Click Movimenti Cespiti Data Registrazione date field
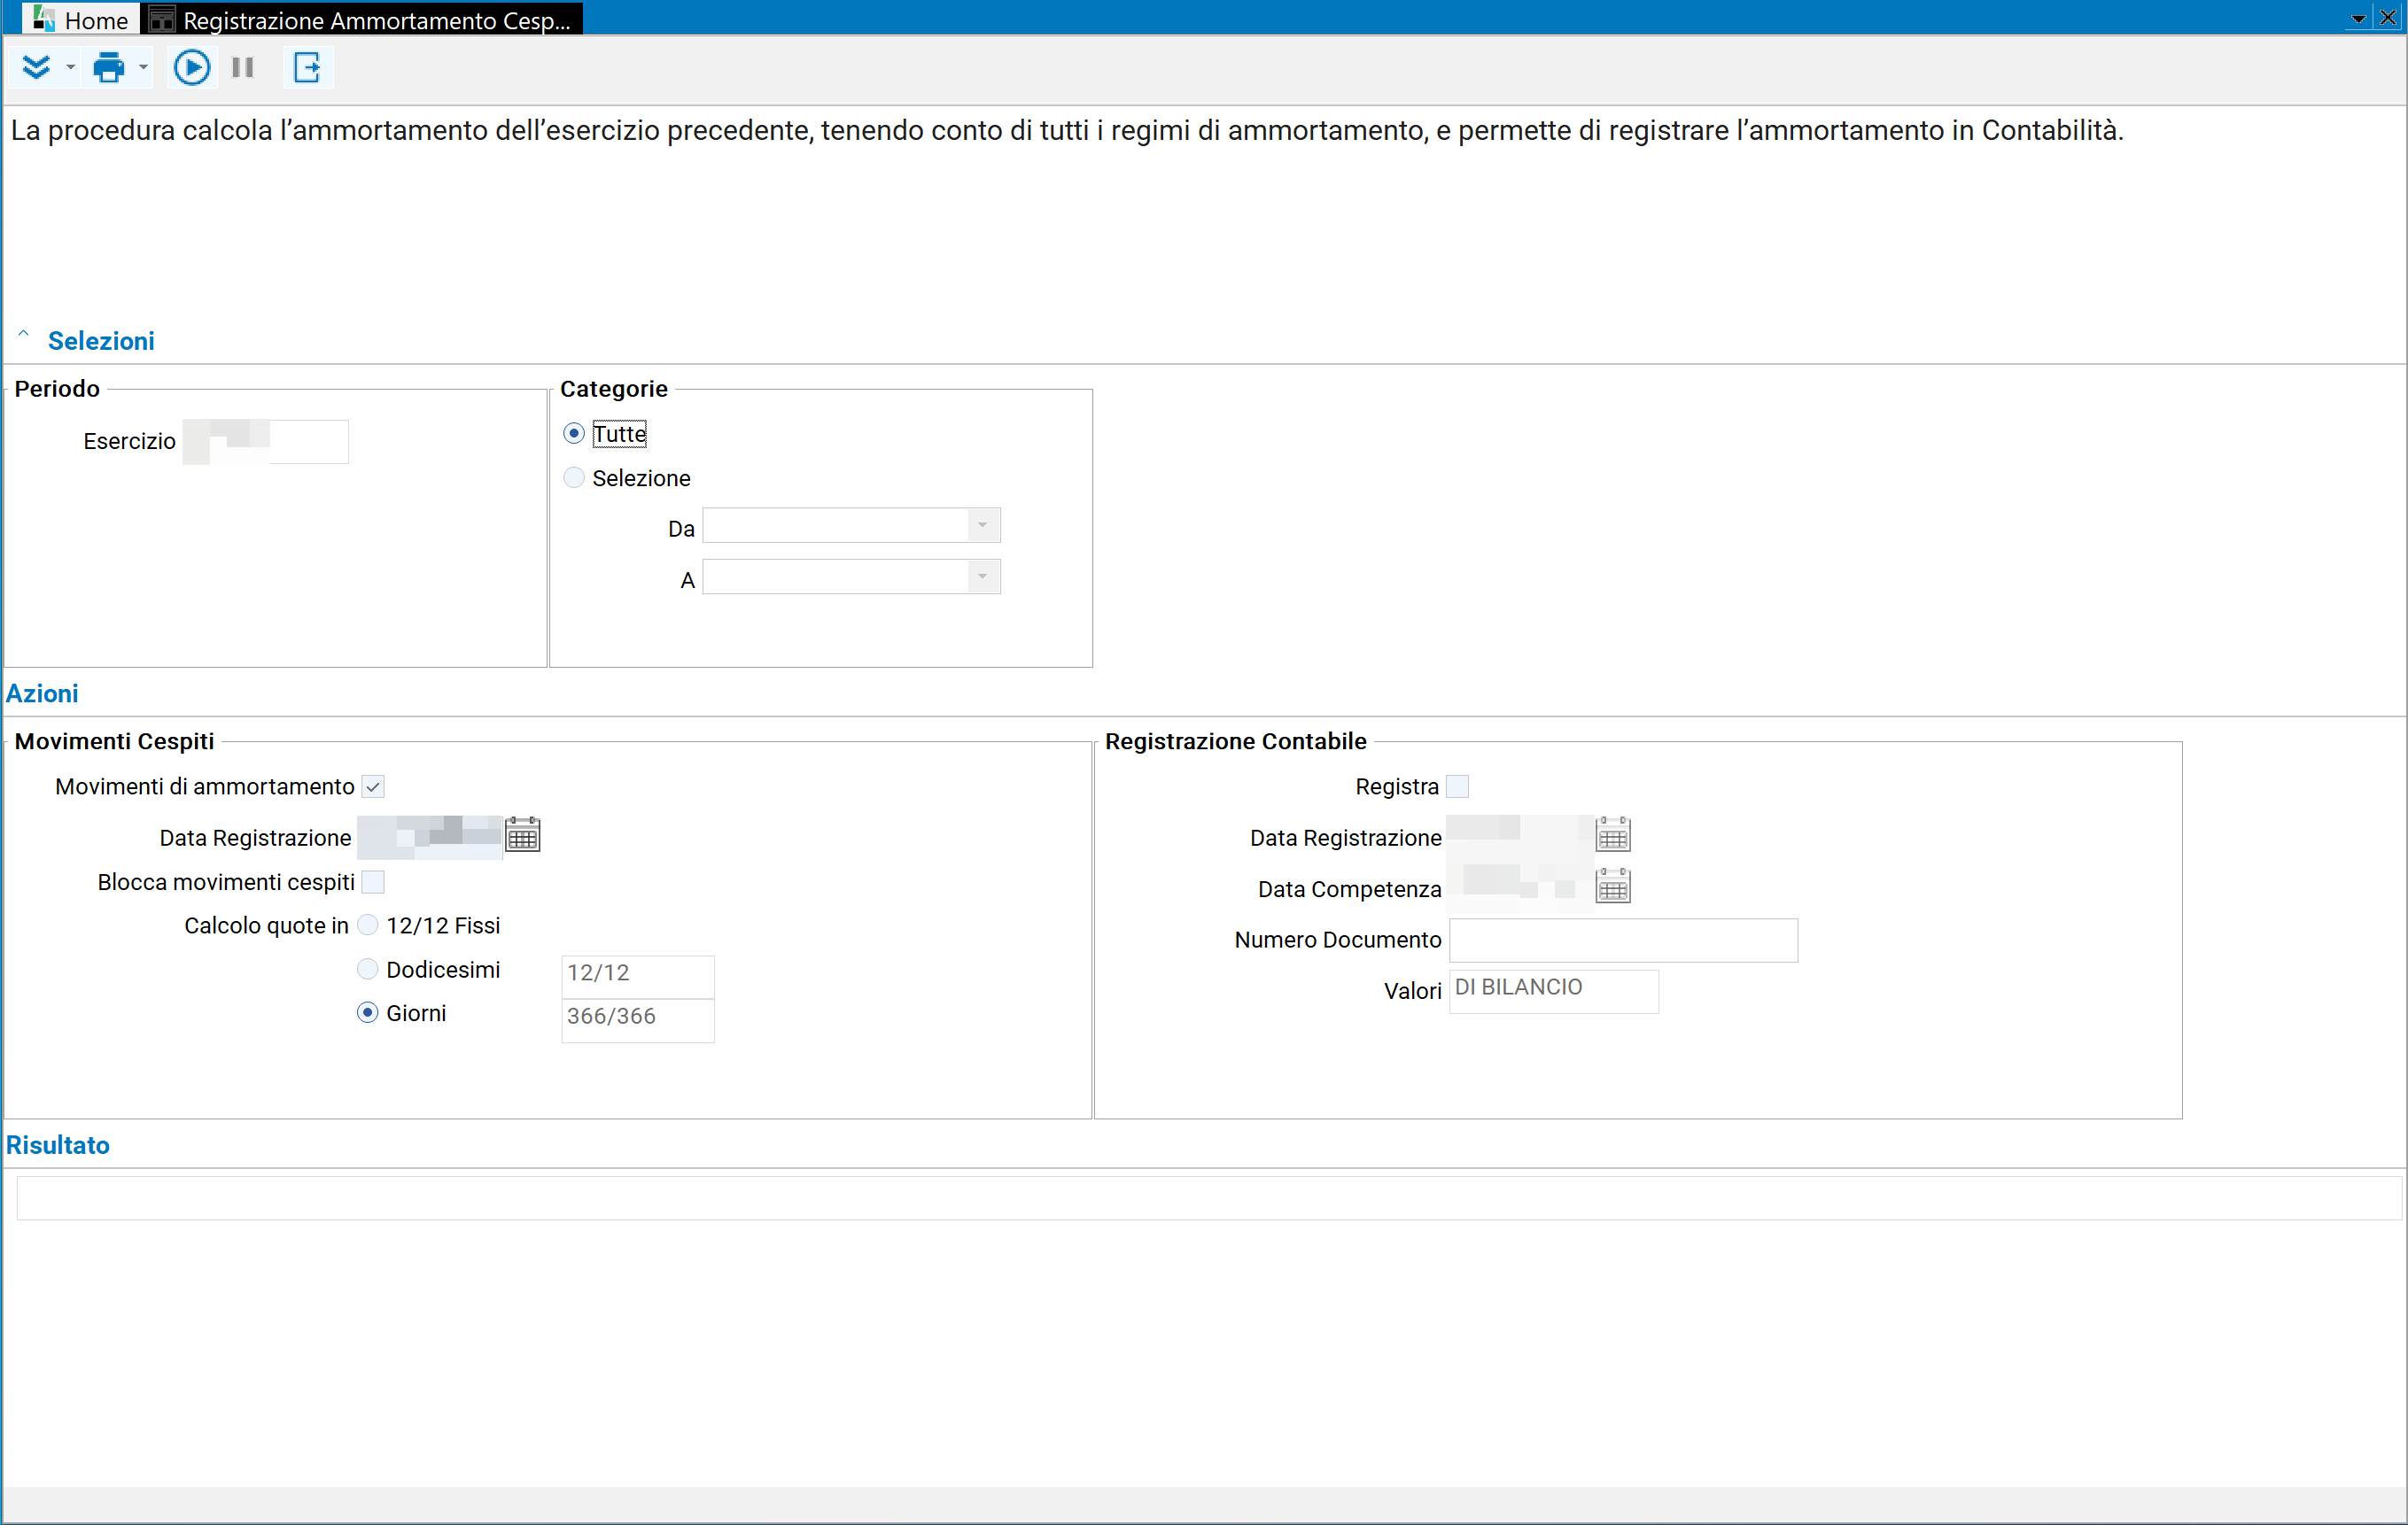This screenshot has width=2408, height=1525. click(x=430, y=837)
